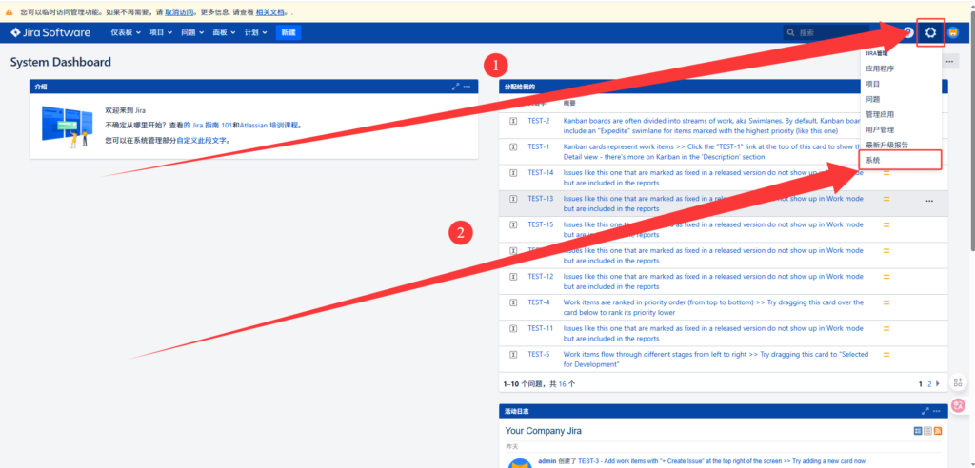Open the TEST-2 issue link
This screenshot has width=975, height=468.
(x=538, y=121)
